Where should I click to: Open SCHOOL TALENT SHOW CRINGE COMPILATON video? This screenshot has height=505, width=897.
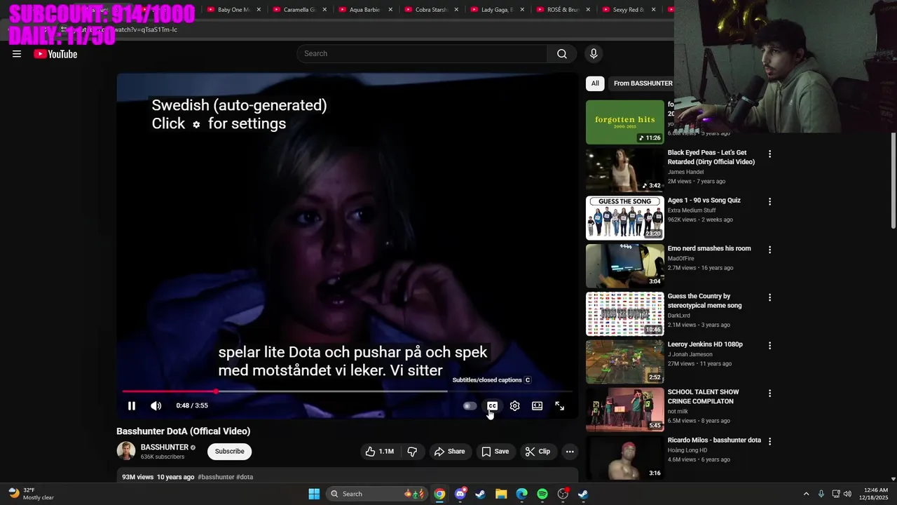(x=704, y=397)
